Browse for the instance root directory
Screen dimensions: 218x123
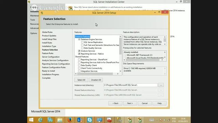point(161,85)
